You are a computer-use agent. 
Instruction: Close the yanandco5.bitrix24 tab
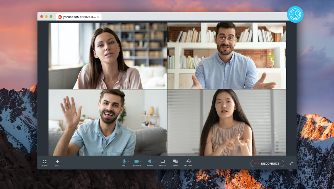[98, 17]
